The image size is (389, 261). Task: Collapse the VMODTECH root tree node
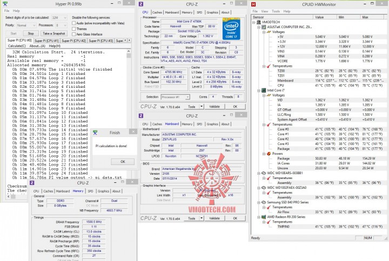tap(254, 22)
